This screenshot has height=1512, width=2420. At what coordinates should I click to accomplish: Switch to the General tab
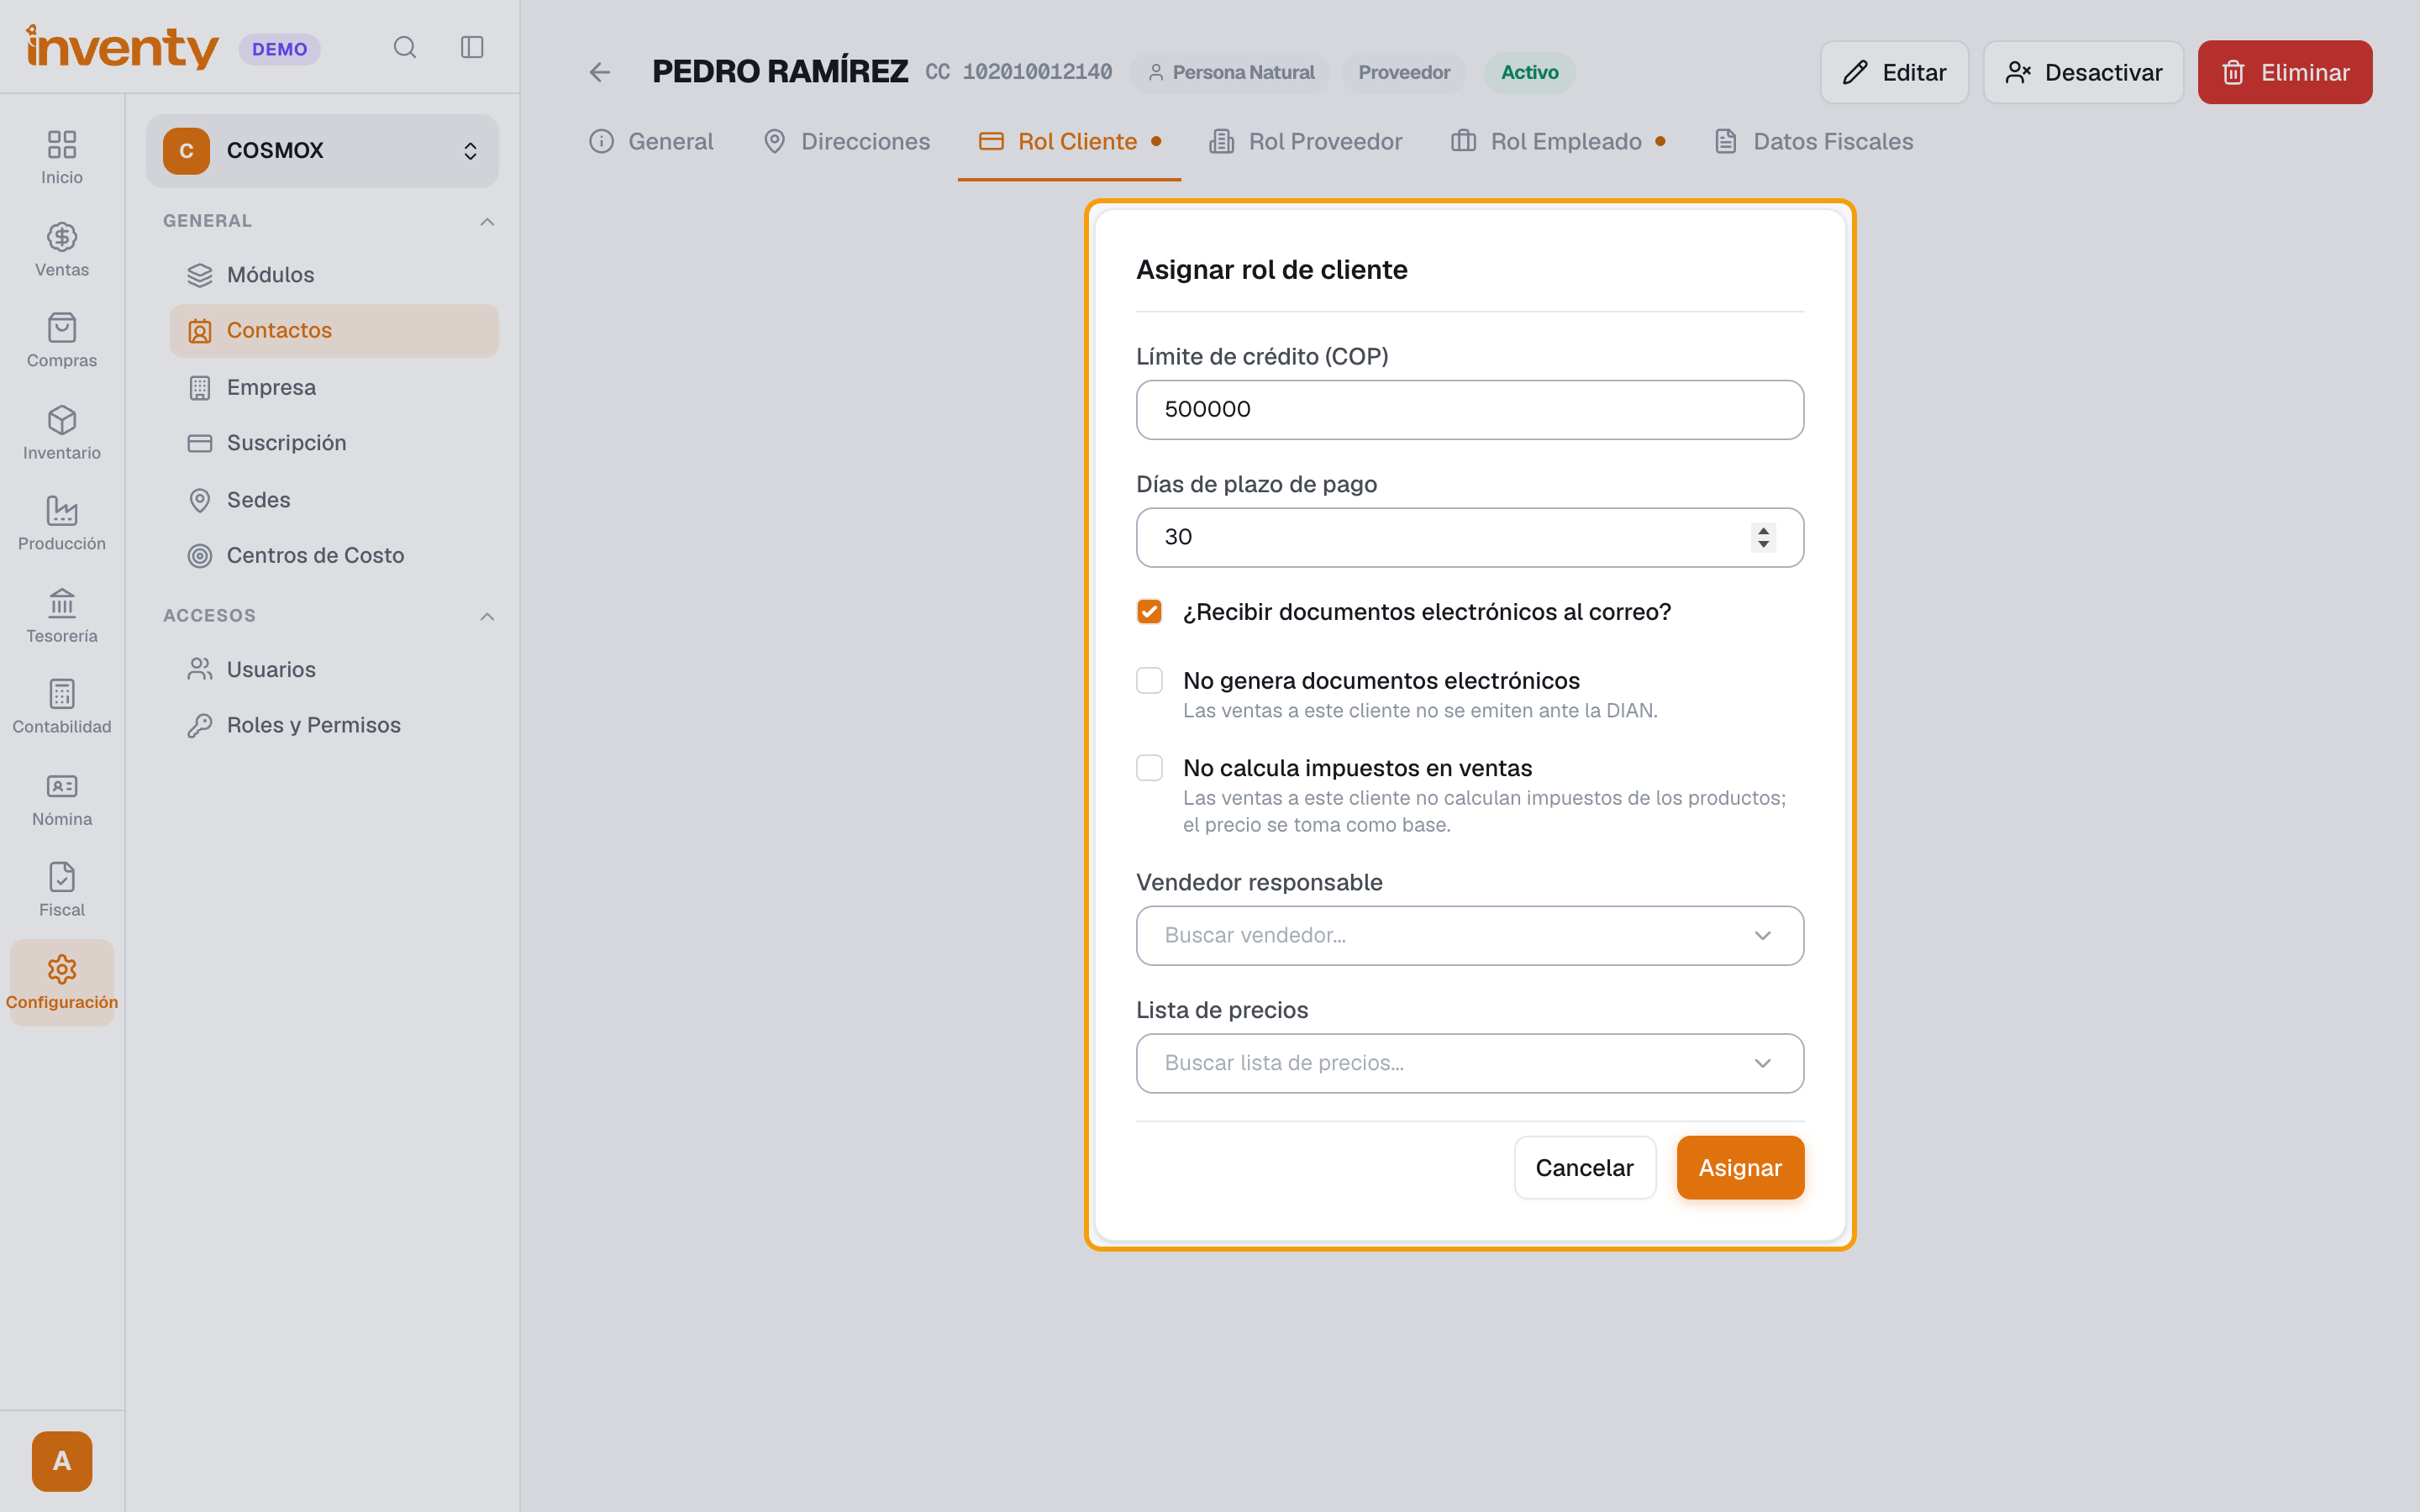pos(651,142)
